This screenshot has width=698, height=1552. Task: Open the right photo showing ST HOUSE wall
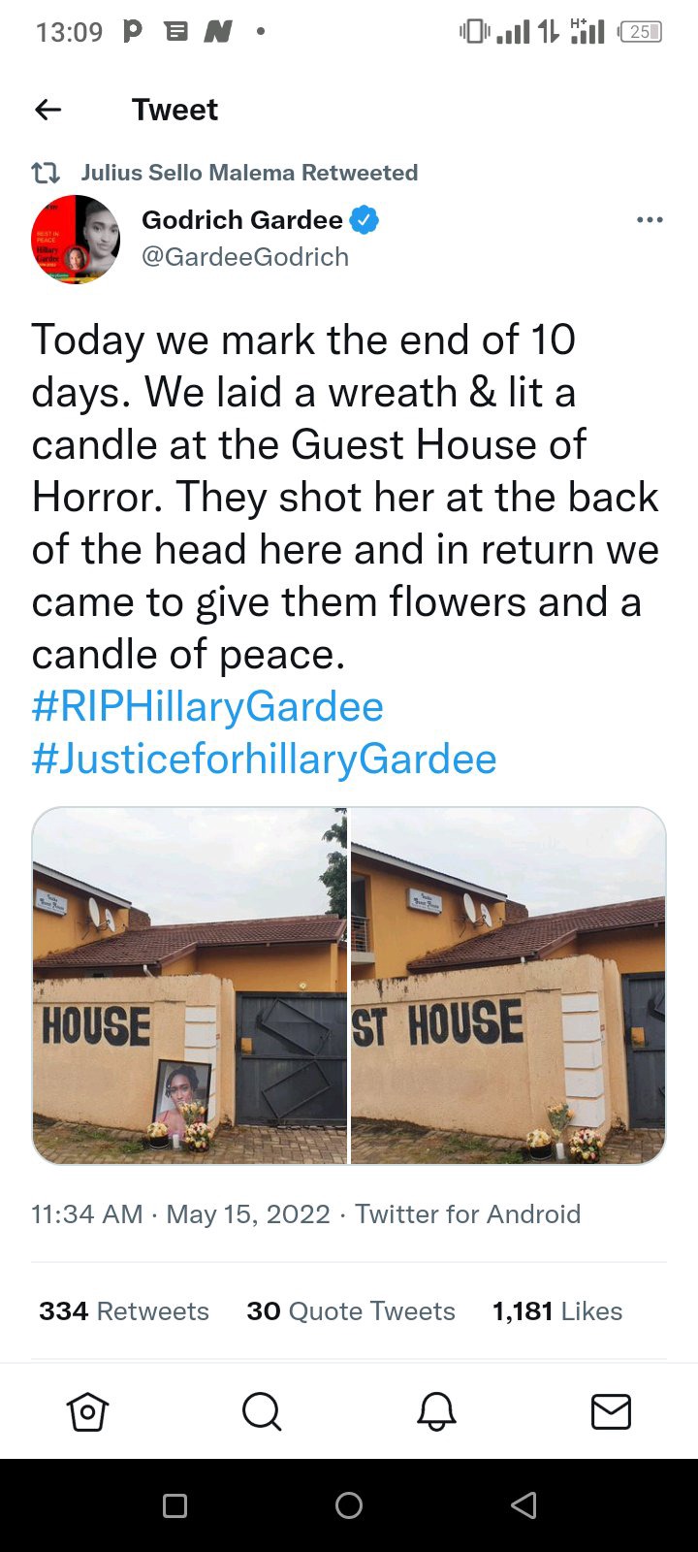click(508, 986)
